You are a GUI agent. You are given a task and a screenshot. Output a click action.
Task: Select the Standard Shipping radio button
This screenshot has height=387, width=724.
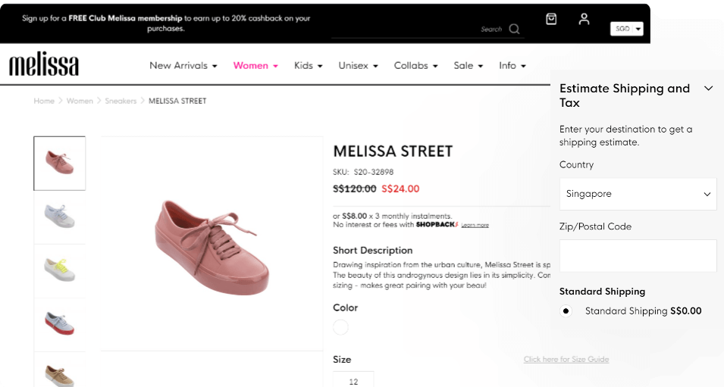pos(566,311)
